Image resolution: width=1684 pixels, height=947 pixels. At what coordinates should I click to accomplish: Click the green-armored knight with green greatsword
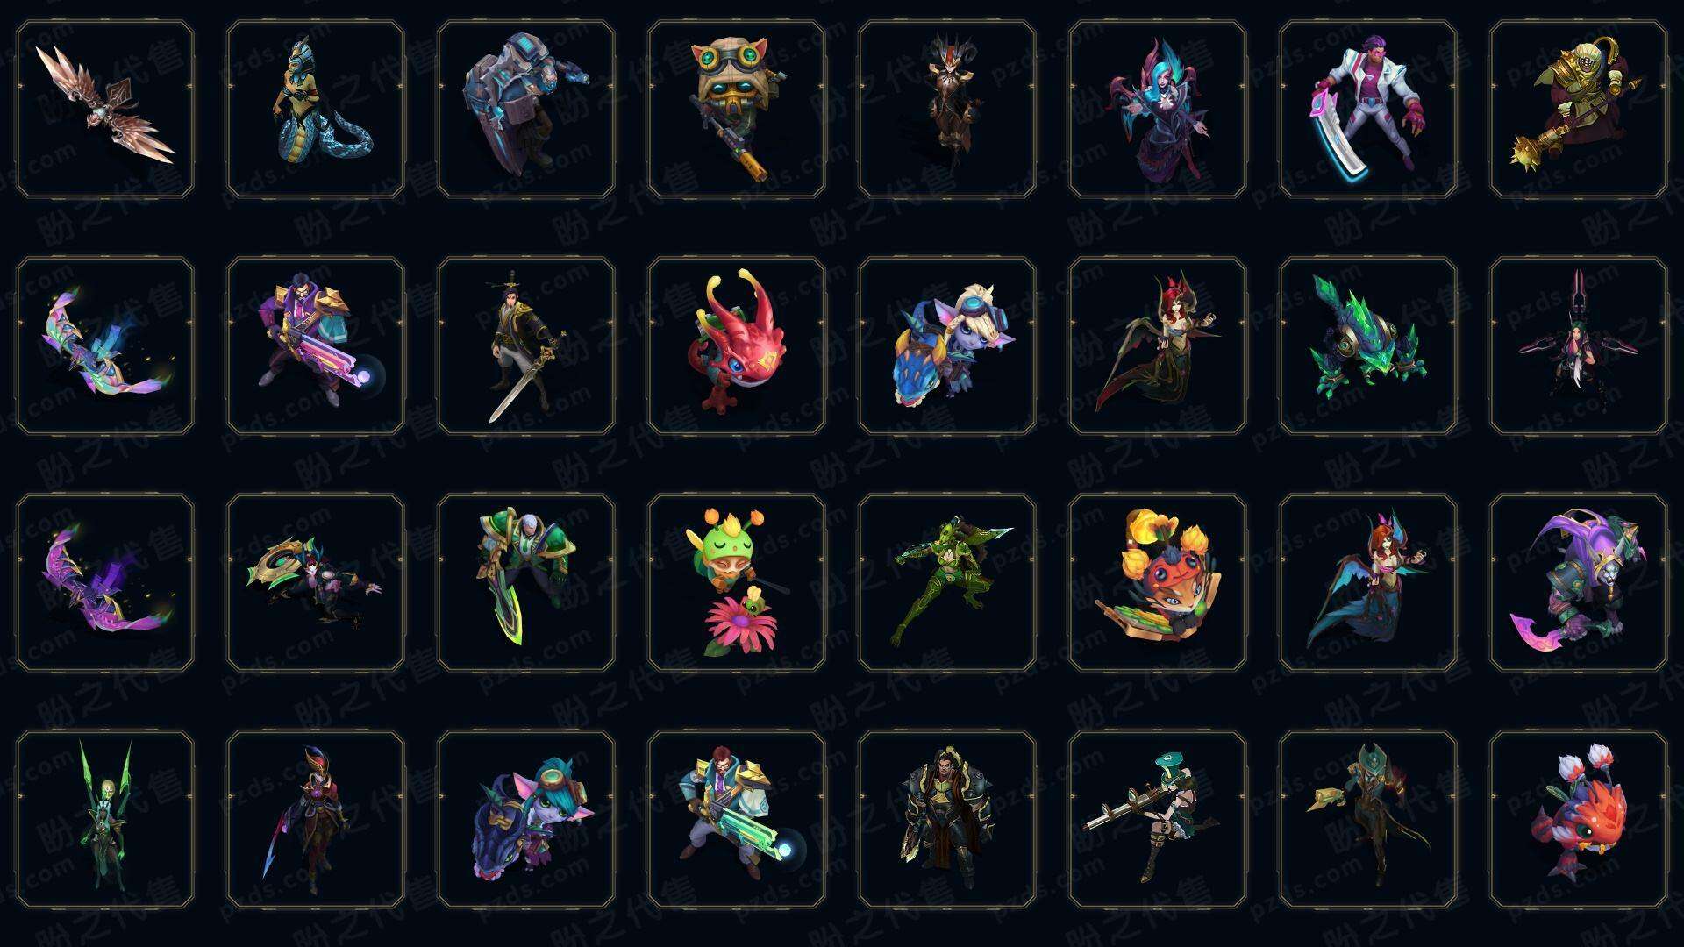(526, 582)
